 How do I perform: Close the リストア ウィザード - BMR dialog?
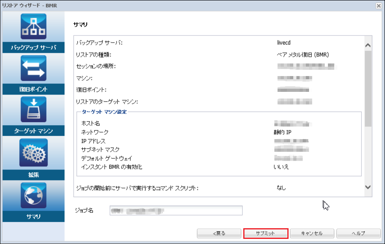click(379, 6)
